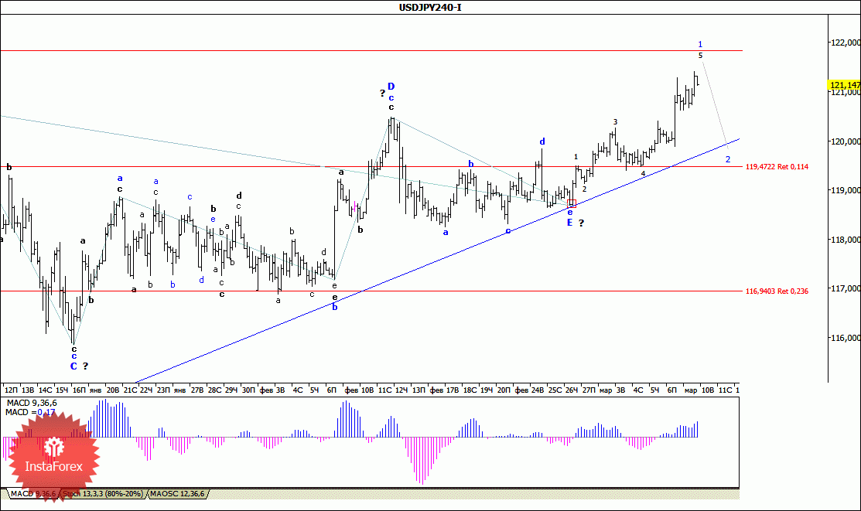Click the 'MACD =0,17' value readout
Viewport: 861px width, 511px height.
[x=30, y=412]
